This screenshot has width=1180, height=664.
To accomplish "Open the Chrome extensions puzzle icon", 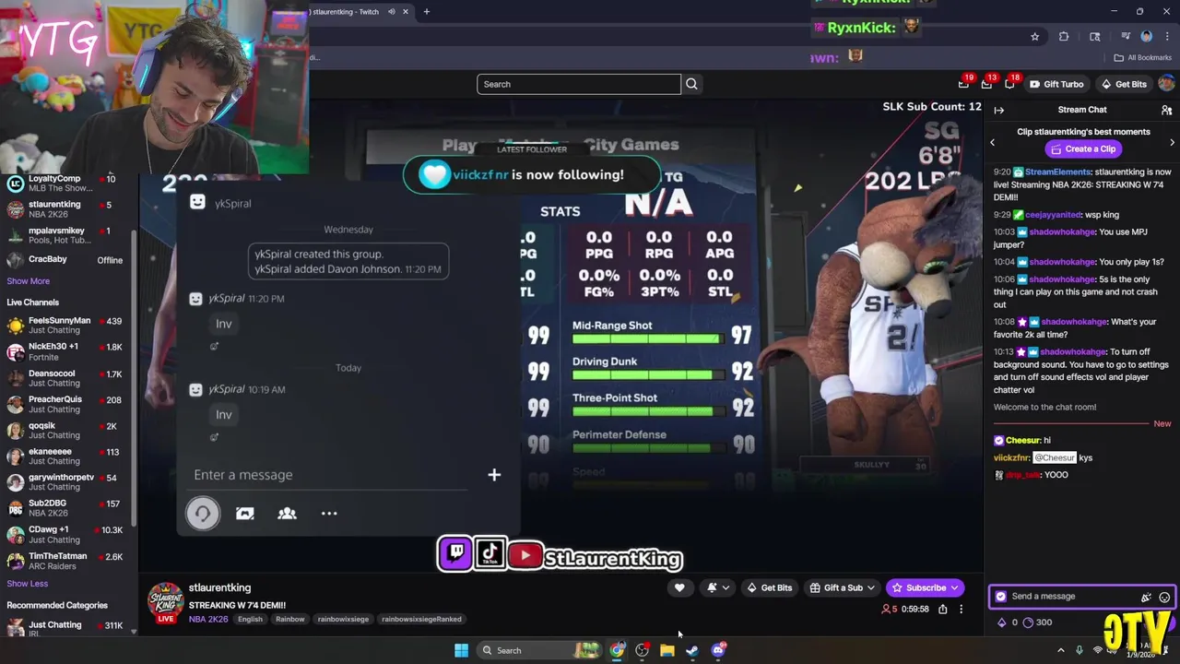I will point(1064,37).
